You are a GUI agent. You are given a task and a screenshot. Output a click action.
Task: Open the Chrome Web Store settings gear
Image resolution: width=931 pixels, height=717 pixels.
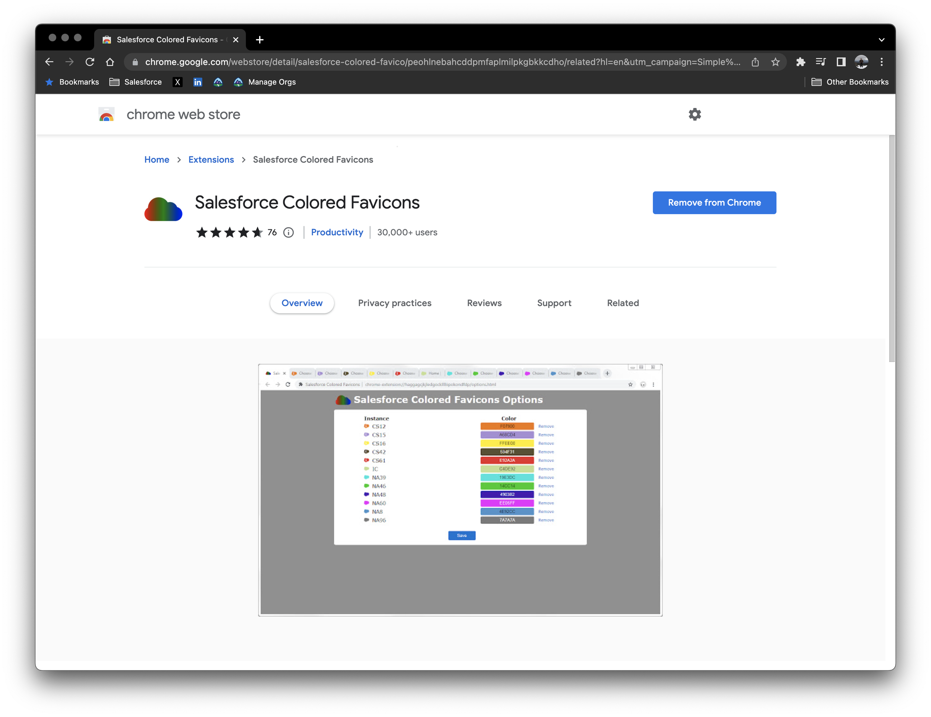[695, 114]
